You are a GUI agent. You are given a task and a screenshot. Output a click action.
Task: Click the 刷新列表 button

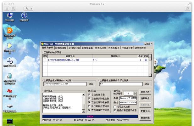(145, 92)
